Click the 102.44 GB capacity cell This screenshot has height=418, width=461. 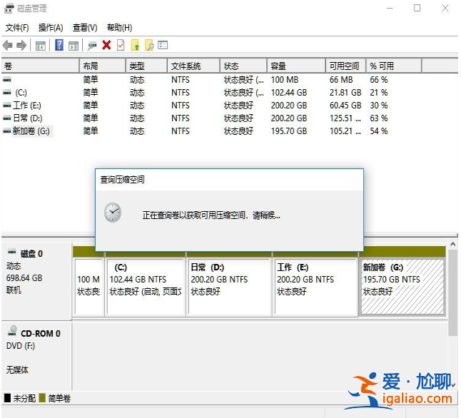289,93
